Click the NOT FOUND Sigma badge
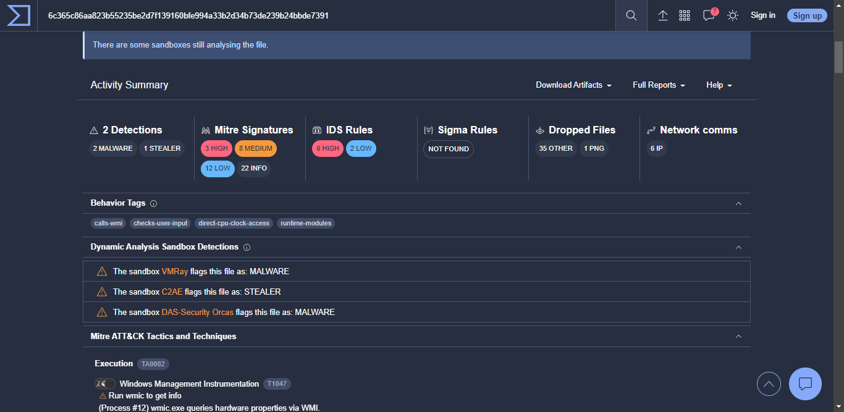844x412 pixels. (x=449, y=149)
